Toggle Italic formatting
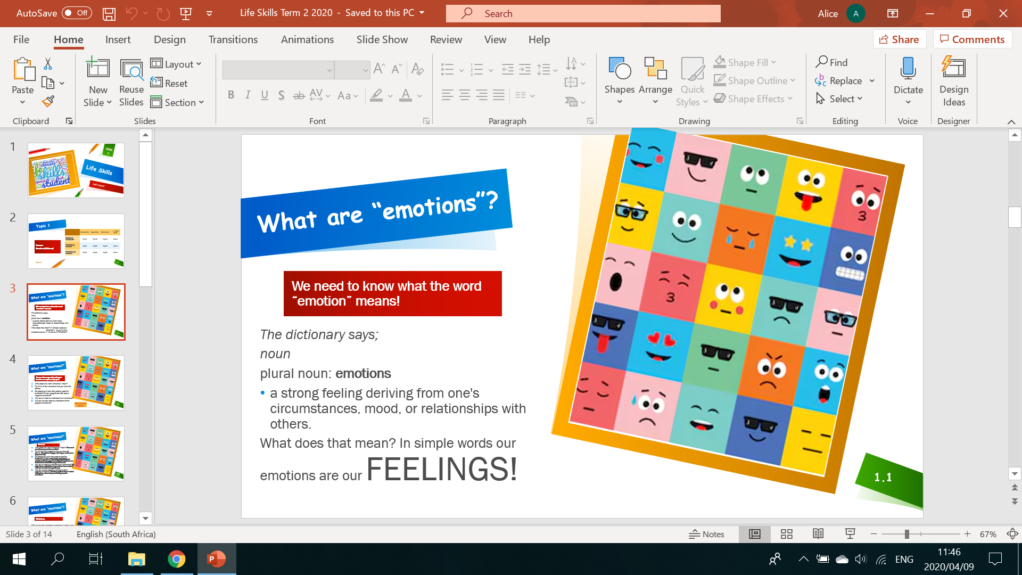1022x575 pixels. [x=248, y=95]
